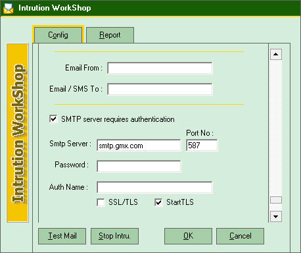Click the Stop Intru. button
The height and width of the screenshot is (253, 301).
(x=114, y=236)
